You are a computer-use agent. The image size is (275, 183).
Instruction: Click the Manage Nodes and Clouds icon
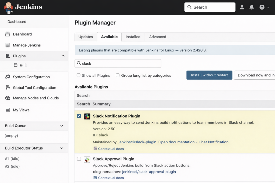pyautogui.click(x=8, y=98)
